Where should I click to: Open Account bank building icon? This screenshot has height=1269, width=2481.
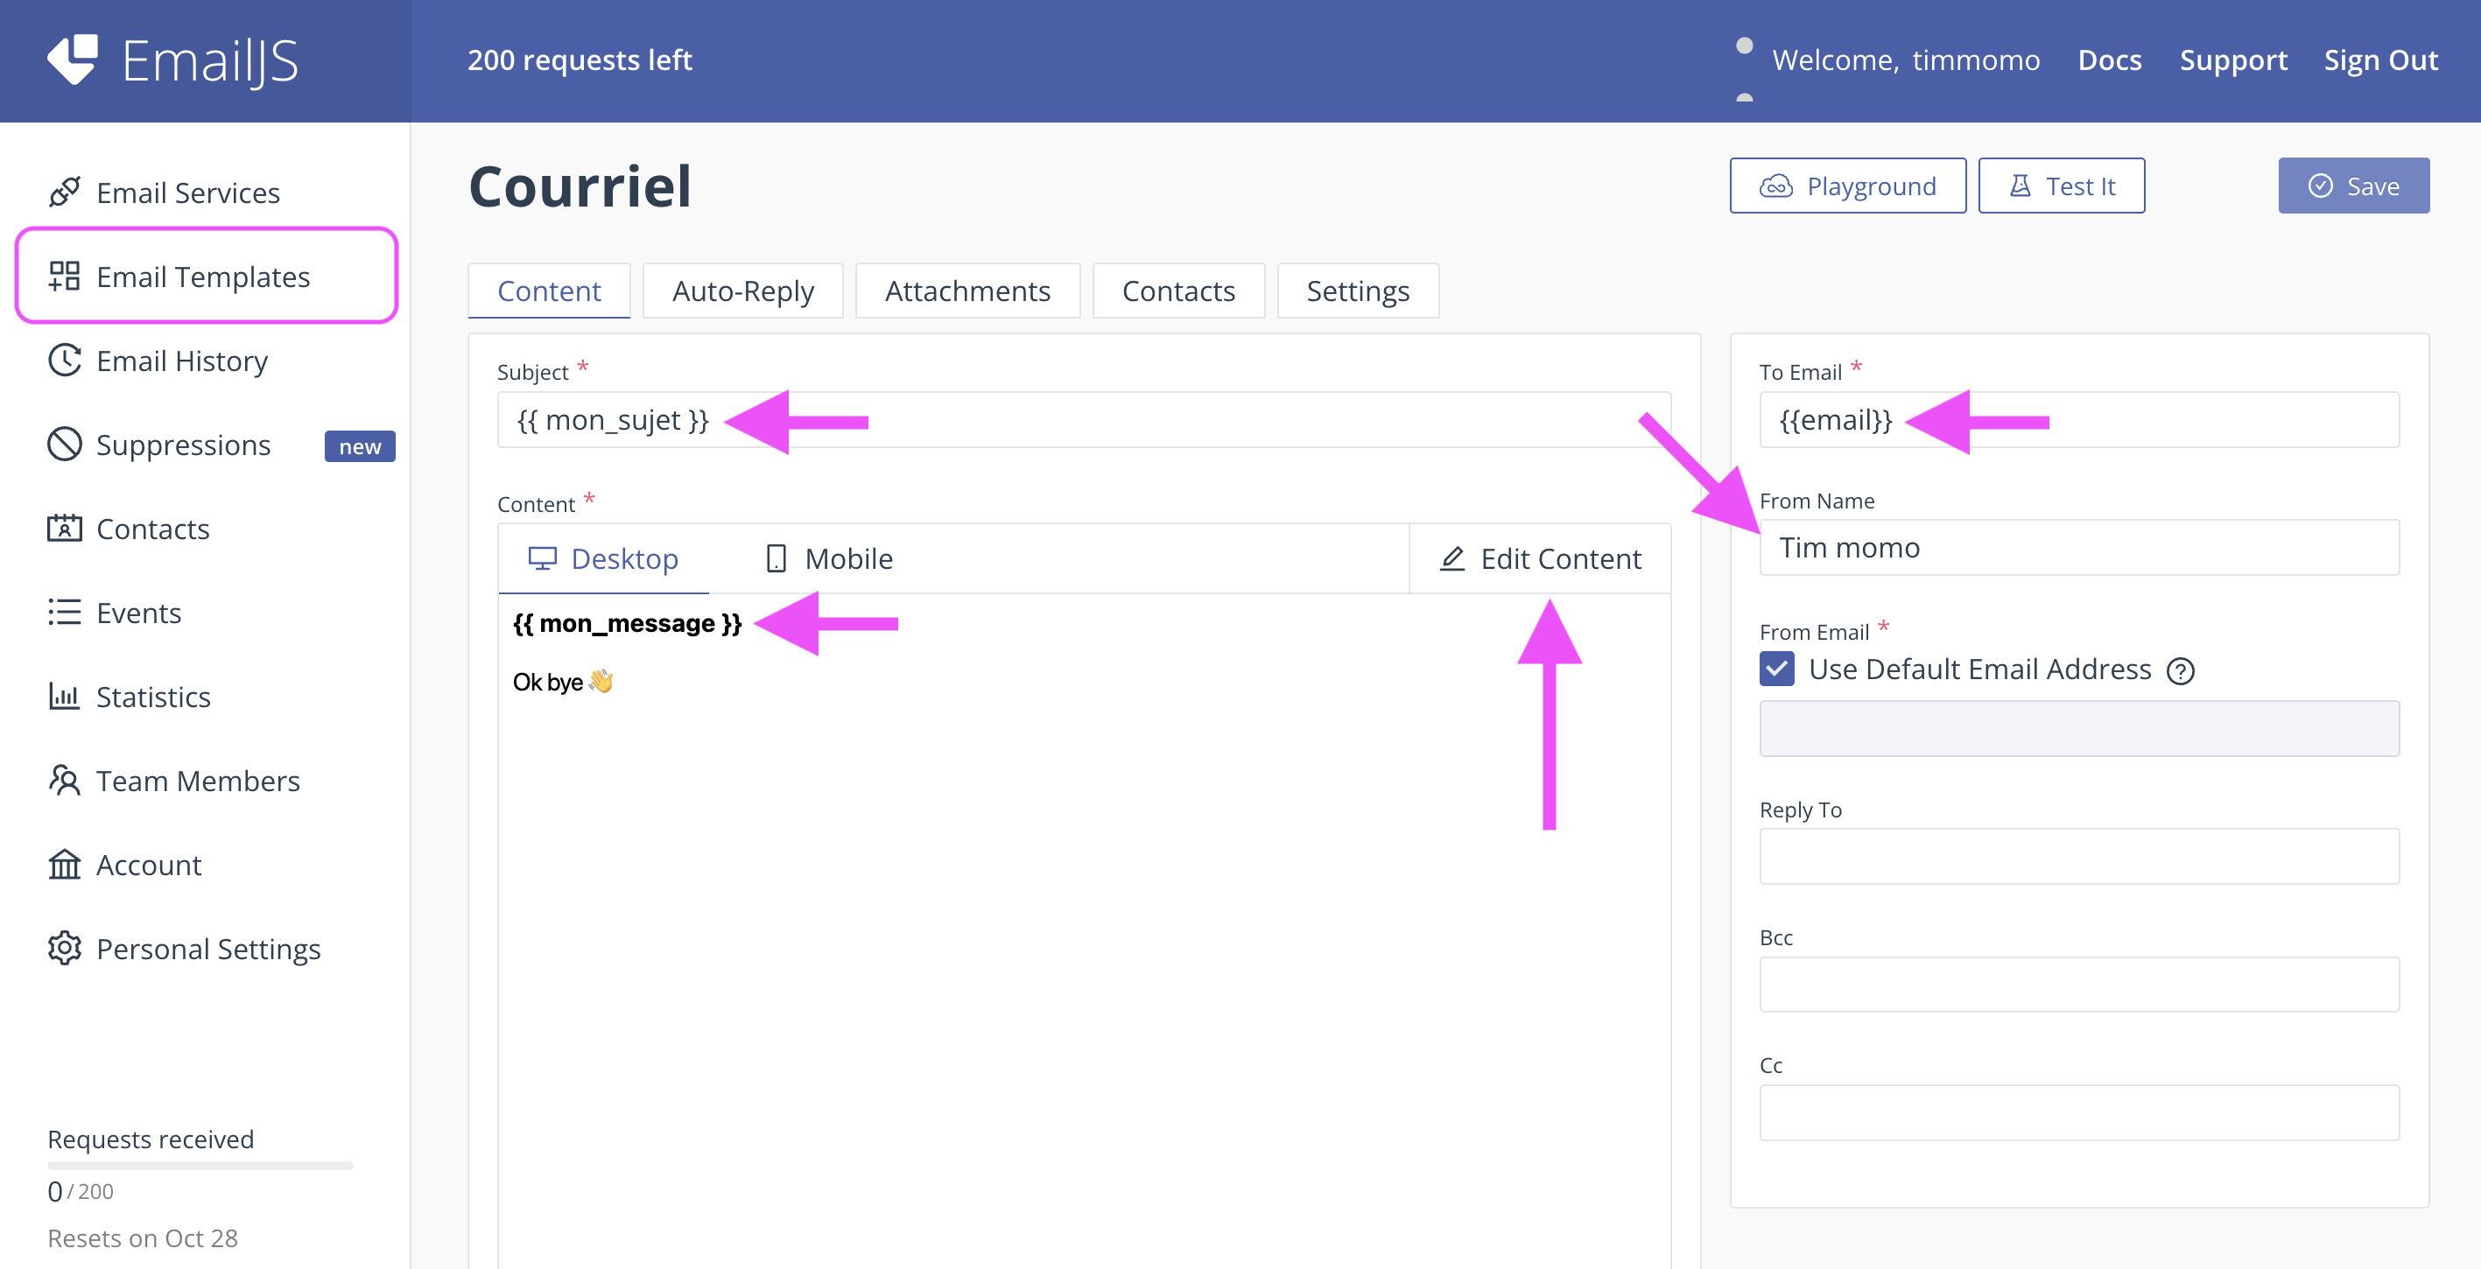tap(64, 865)
